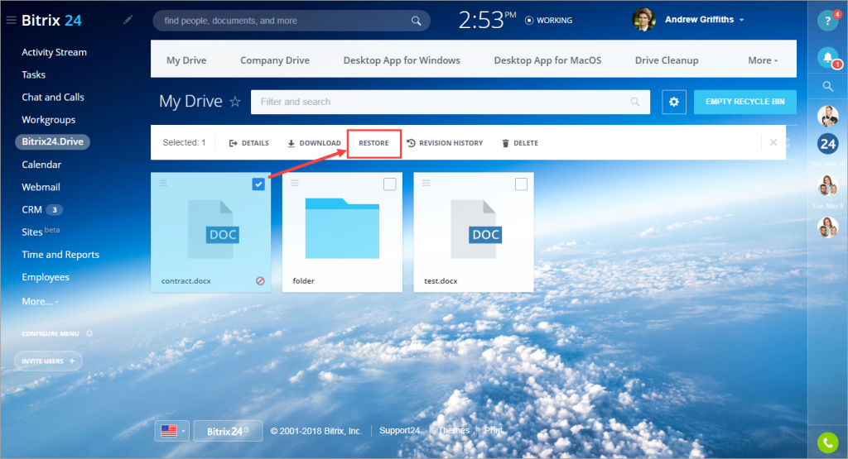Open Desktop App for Windows tab

[x=402, y=60]
